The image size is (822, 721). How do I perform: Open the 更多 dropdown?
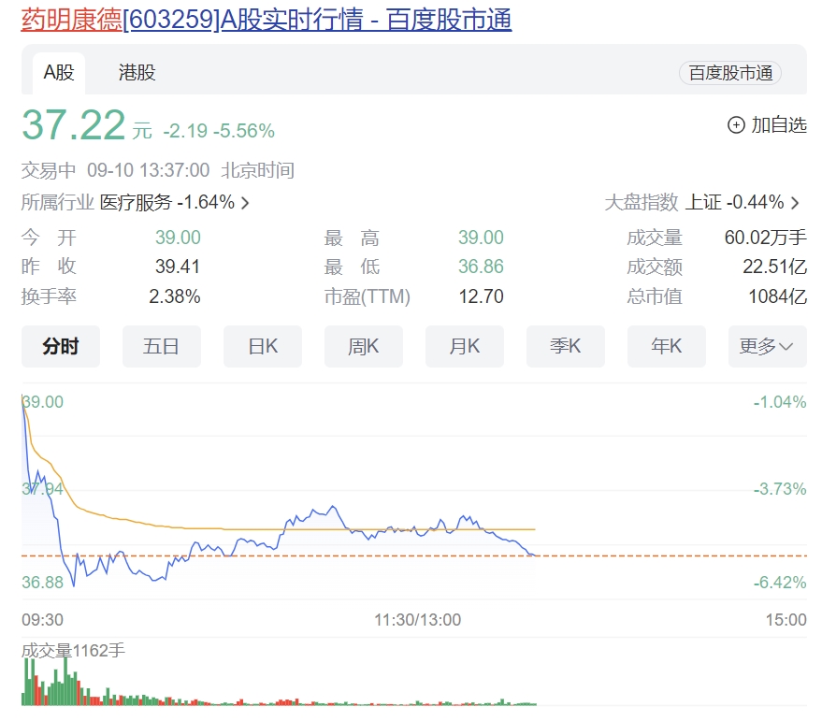(x=768, y=346)
